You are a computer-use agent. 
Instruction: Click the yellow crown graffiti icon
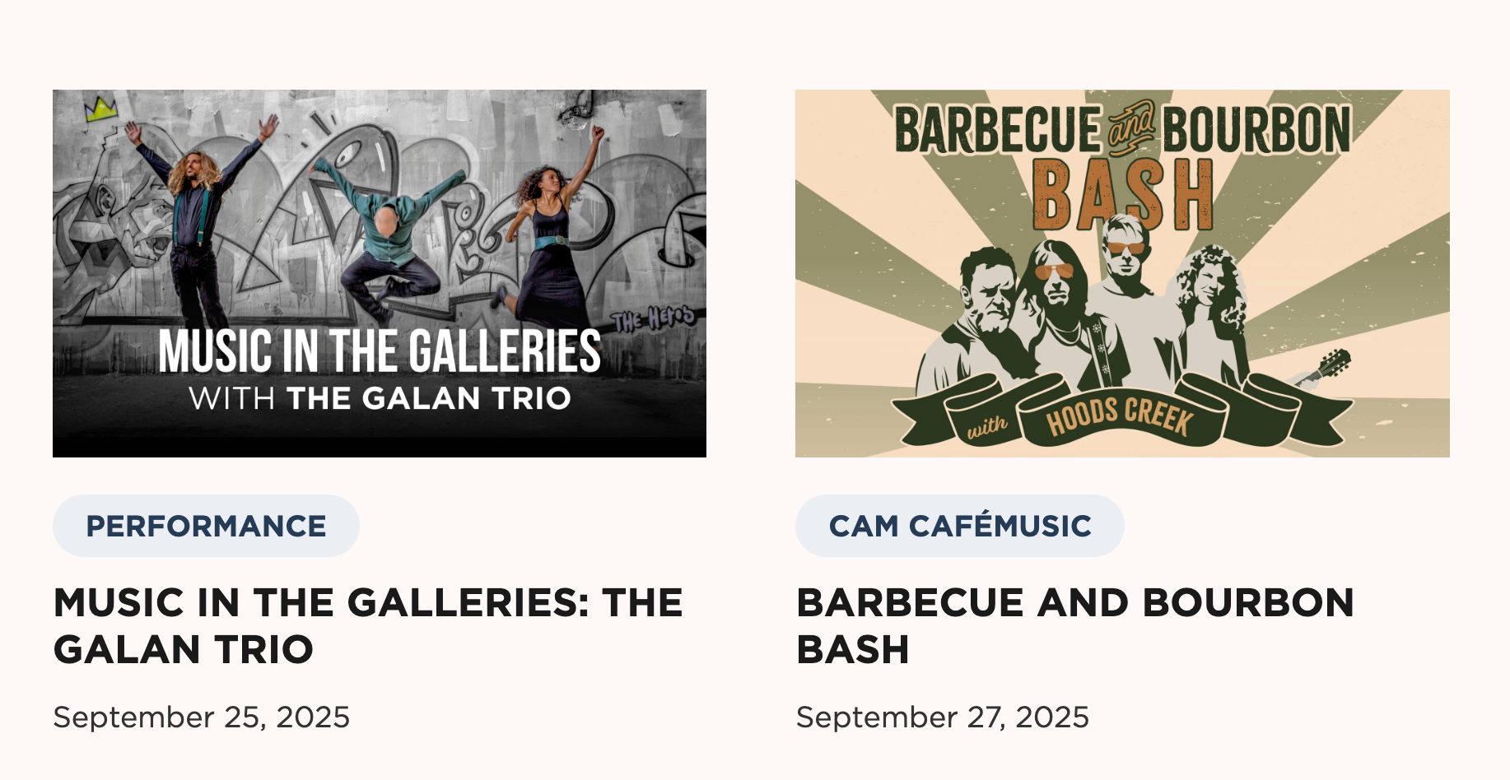102,109
